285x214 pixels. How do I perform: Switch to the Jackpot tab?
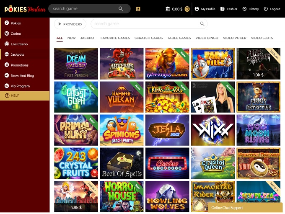click(88, 38)
